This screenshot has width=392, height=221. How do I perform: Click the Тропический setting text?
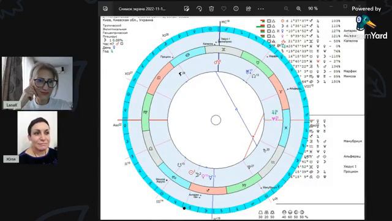(x=112, y=26)
